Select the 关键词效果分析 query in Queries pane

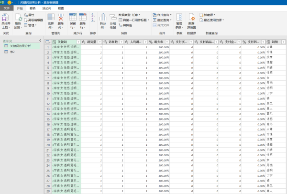[x=22, y=46]
